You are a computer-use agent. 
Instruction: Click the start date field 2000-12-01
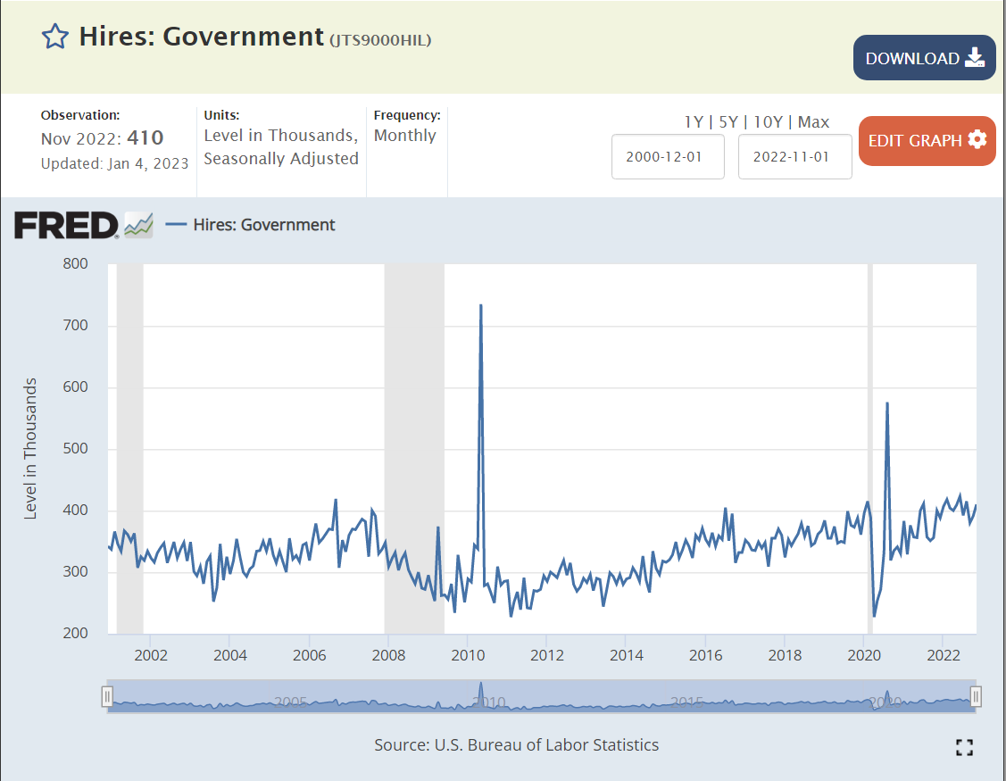pos(668,157)
